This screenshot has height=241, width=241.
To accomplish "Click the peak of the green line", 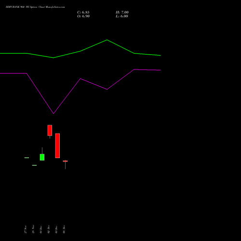I will coord(107,40).
